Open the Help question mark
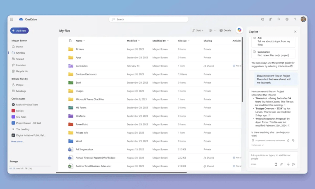The image size is (315, 189). click(x=295, y=19)
